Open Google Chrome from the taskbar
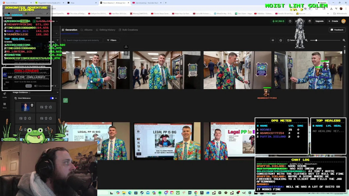The width and height of the screenshot is (349, 196). click(x=196, y=193)
